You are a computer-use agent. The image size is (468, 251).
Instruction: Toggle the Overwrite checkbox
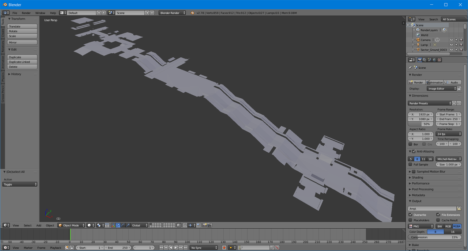(x=410, y=215)
